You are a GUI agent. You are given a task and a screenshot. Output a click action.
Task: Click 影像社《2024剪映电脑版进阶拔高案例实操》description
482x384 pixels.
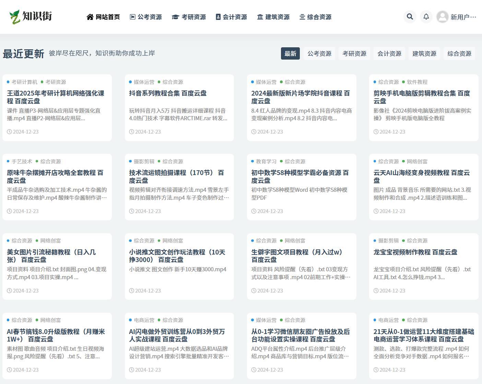[422, 114]
